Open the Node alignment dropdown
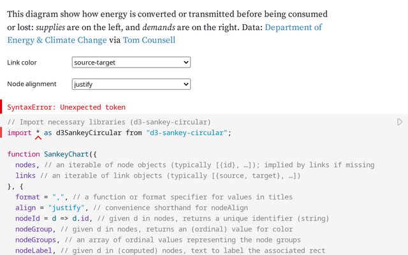The width and height of the screenshot is (408, 255). [x=131, y=84]
